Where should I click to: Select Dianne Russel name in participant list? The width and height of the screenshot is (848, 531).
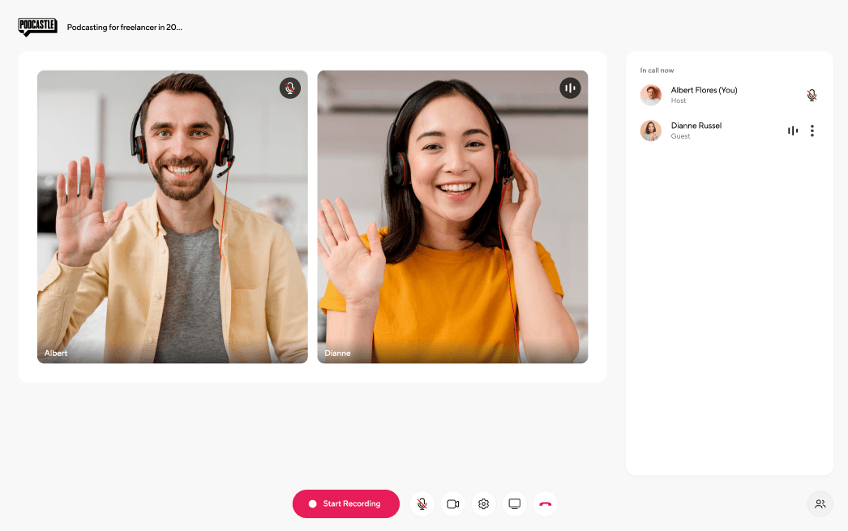click(x=696, y=126)
